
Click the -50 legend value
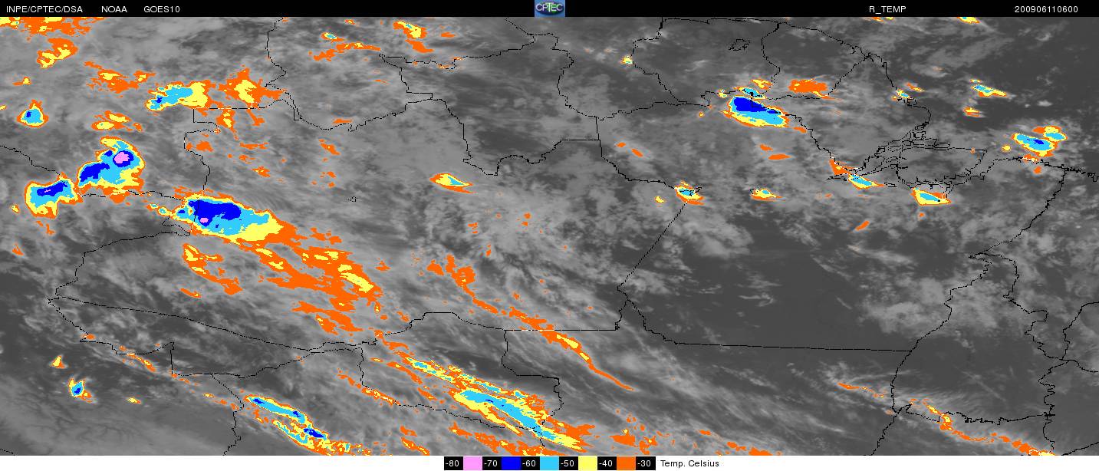(568, 463)
